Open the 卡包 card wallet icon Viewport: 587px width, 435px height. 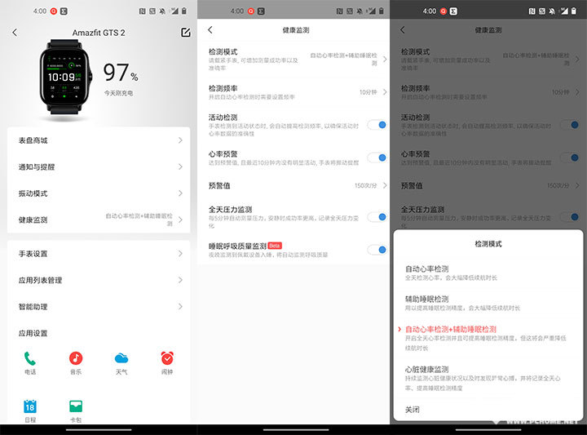point(76,406)
